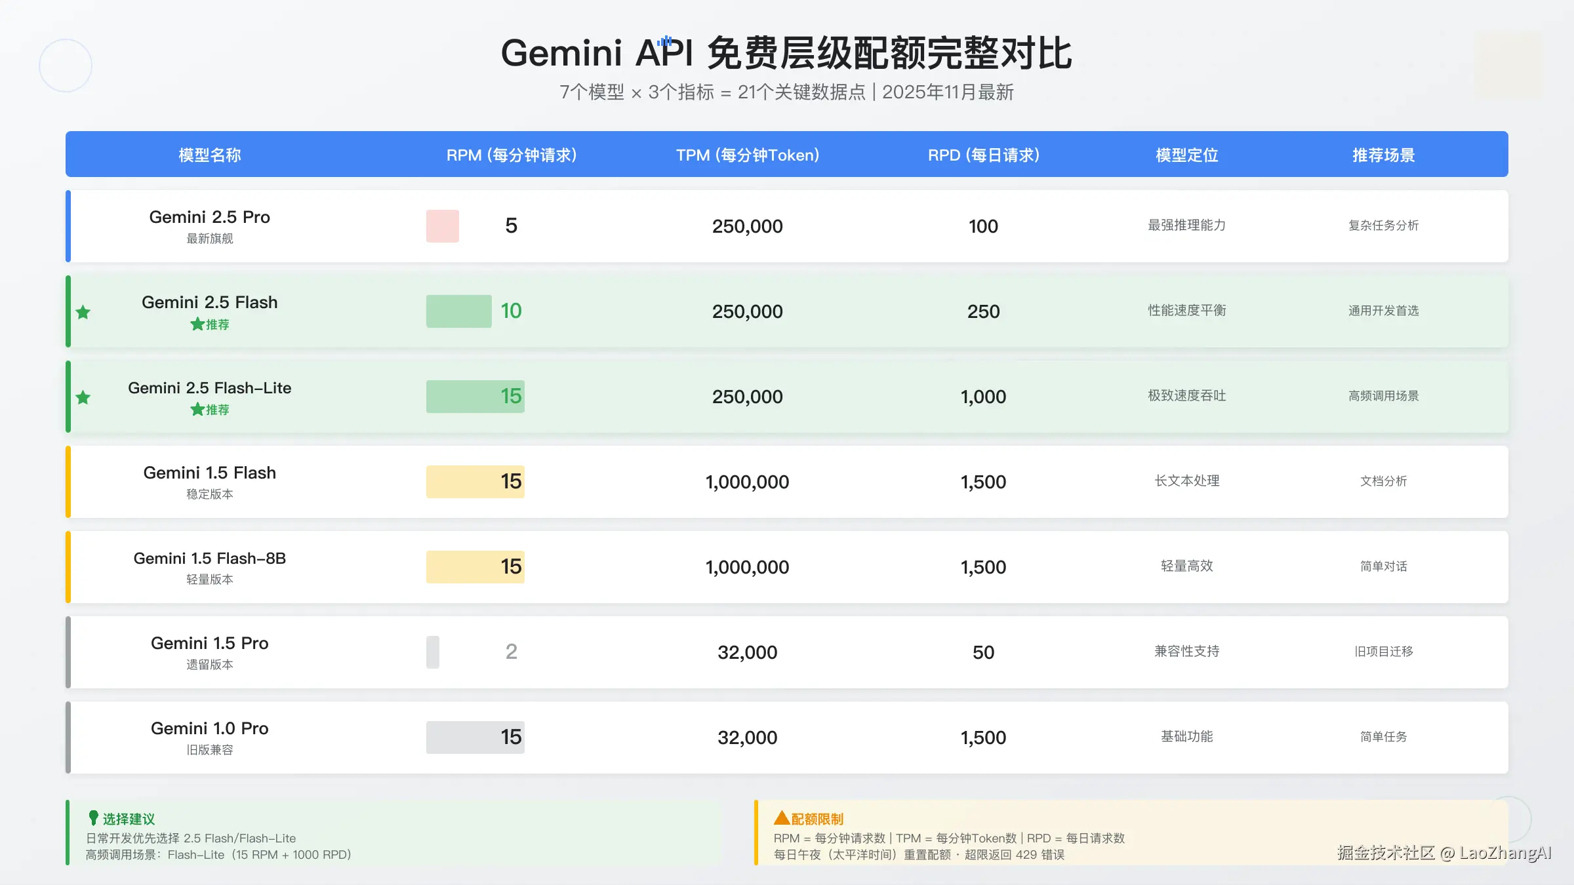Click the green RPM bar for Gemini 2.5 Flash-Lite
The width and height of the screenshot is (1574, 885).
[475, 396]
